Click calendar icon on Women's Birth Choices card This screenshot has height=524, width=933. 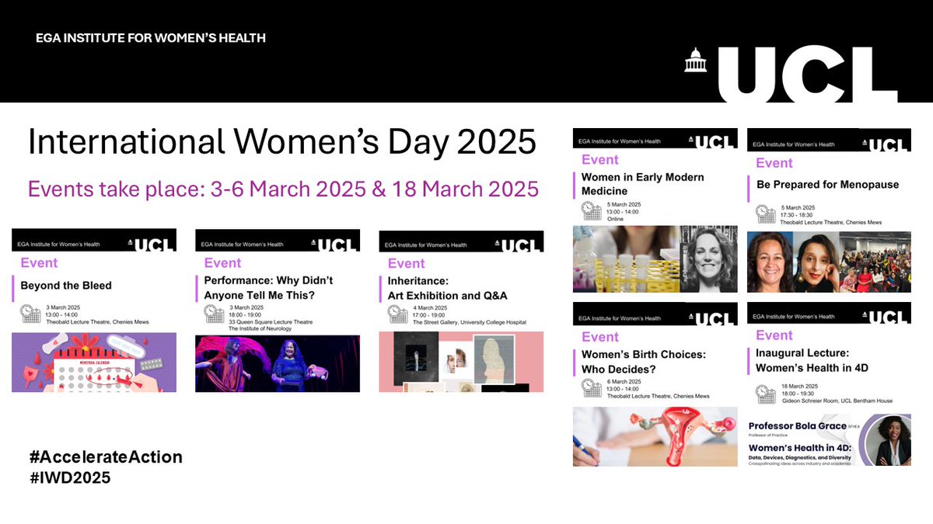591,387
